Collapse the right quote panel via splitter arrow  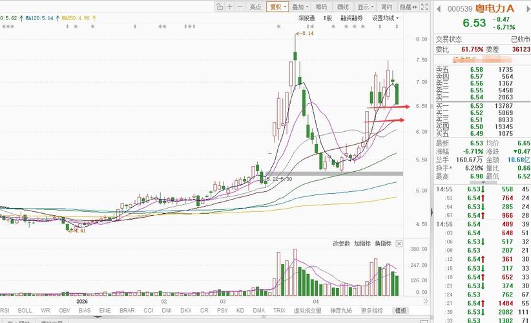[432, 213]
